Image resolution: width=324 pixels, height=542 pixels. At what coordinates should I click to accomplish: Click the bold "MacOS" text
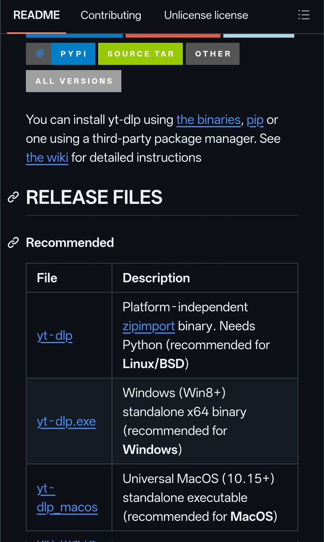[252, 517]
